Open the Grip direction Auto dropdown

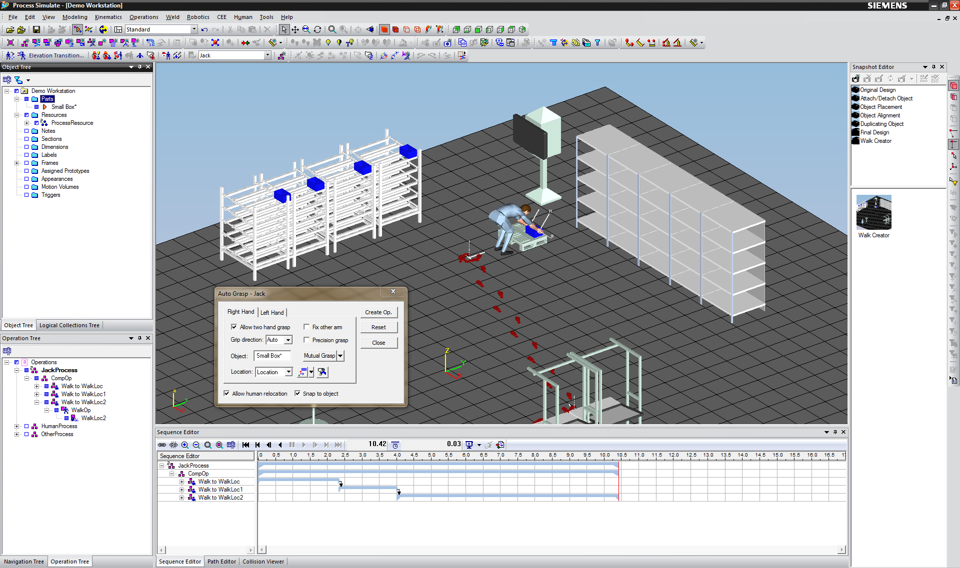tap(288, 340)
